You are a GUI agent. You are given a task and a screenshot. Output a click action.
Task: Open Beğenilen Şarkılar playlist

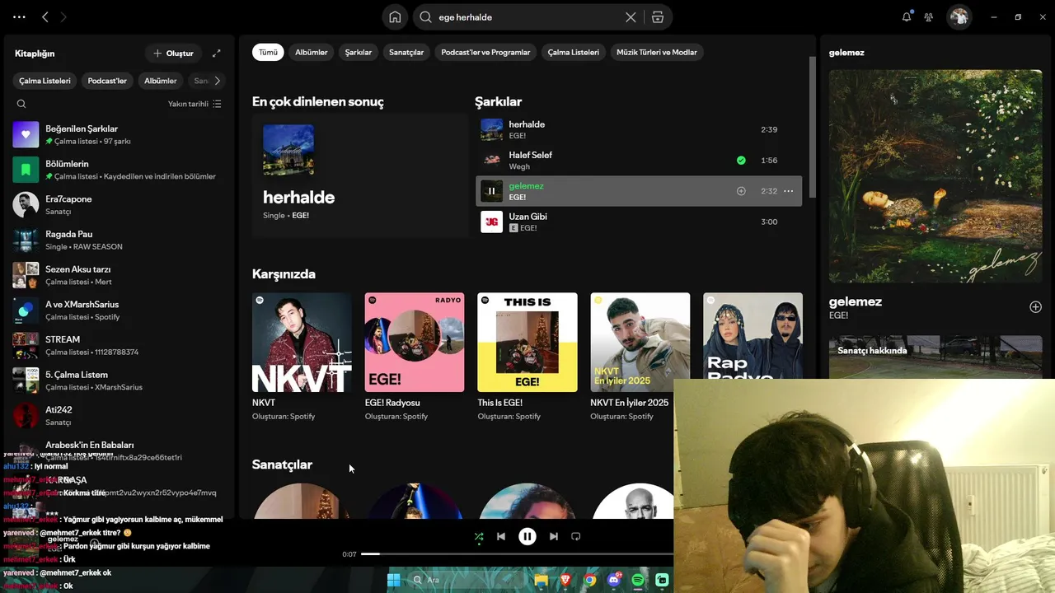[x=120, y=134]
